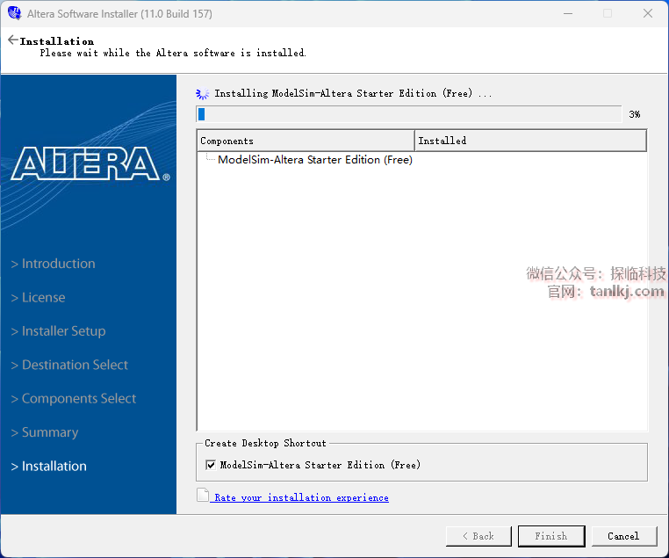
Task: Click the Create Desktop Shortcut group label
Action: (x=265, y=443)
